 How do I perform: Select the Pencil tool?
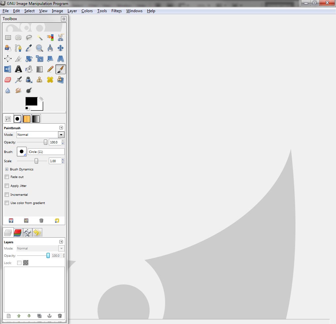tap(50, 69)
